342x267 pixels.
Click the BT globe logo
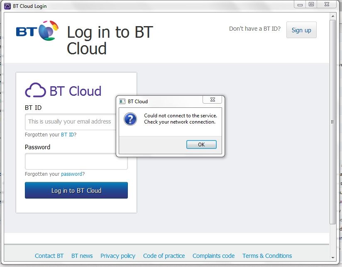click(49, 31)
